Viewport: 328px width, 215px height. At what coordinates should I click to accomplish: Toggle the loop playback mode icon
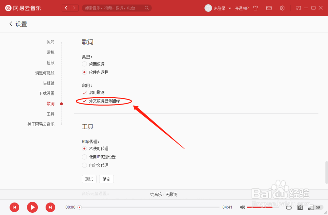(x=289, y=207)
